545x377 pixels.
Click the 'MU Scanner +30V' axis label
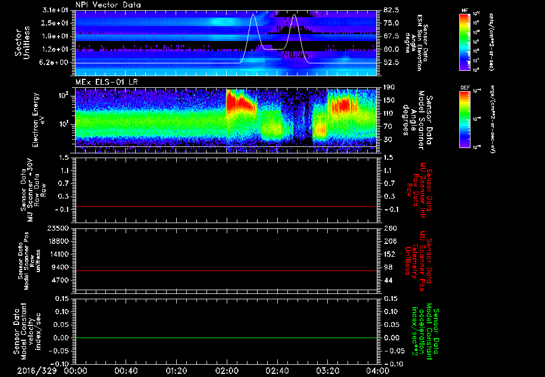pyautogui.click(x=32, y=190)
